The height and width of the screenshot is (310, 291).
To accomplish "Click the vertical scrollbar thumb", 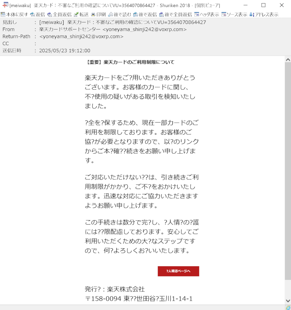I will click(288, 171).
